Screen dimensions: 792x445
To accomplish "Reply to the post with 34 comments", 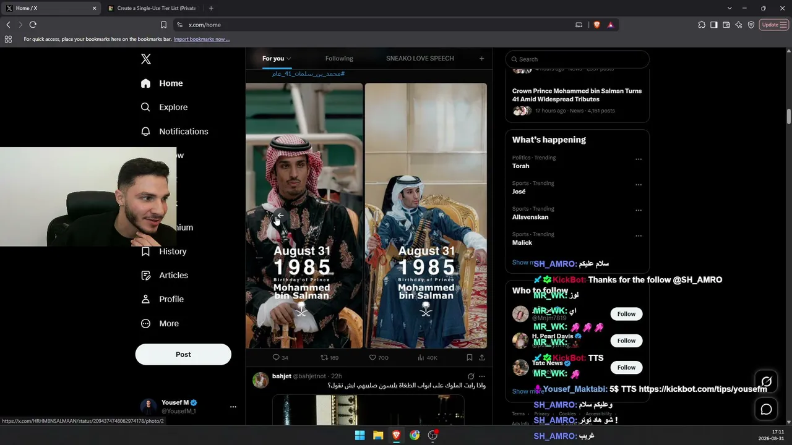I will tap(280, 357).
